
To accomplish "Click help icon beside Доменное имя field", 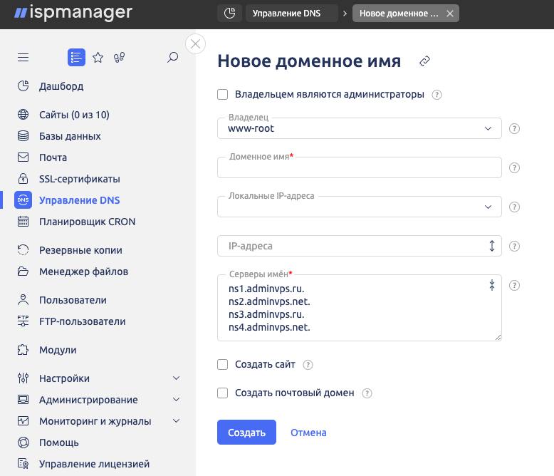I will point(515,168).
